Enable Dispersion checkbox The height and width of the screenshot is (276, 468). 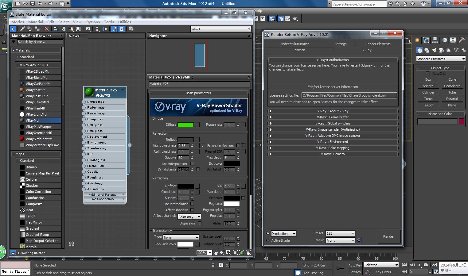(x=200, y=223)
